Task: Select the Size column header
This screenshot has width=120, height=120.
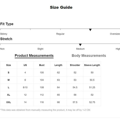Action: 9,65
